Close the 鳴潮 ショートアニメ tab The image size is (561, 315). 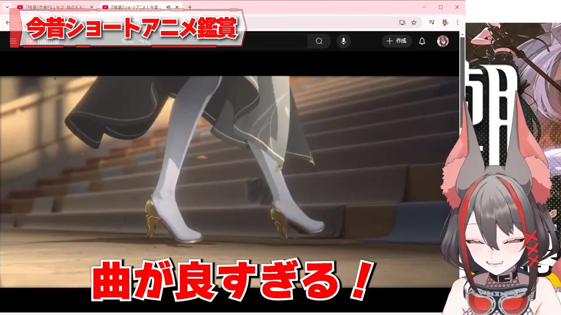pos(178,7)
